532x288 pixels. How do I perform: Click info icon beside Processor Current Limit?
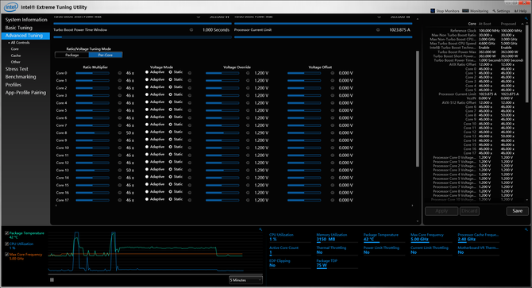tap(378, 30)
